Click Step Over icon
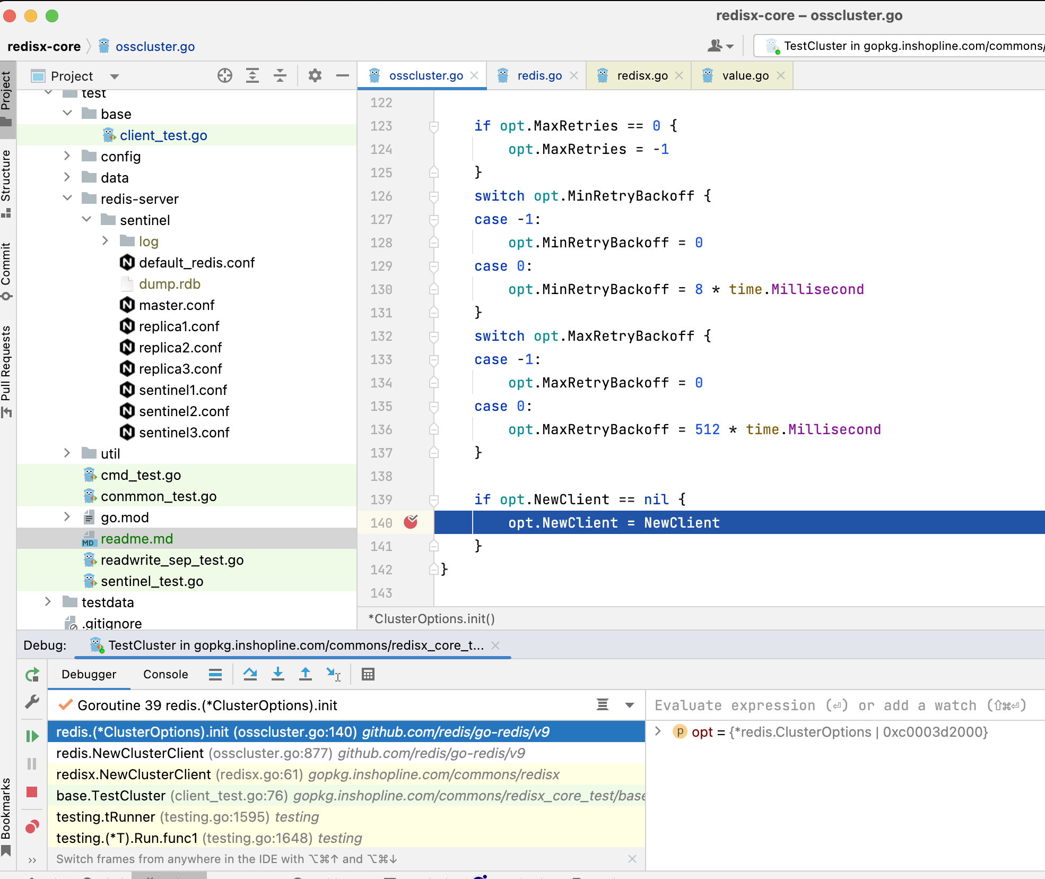 coord(250,675)
